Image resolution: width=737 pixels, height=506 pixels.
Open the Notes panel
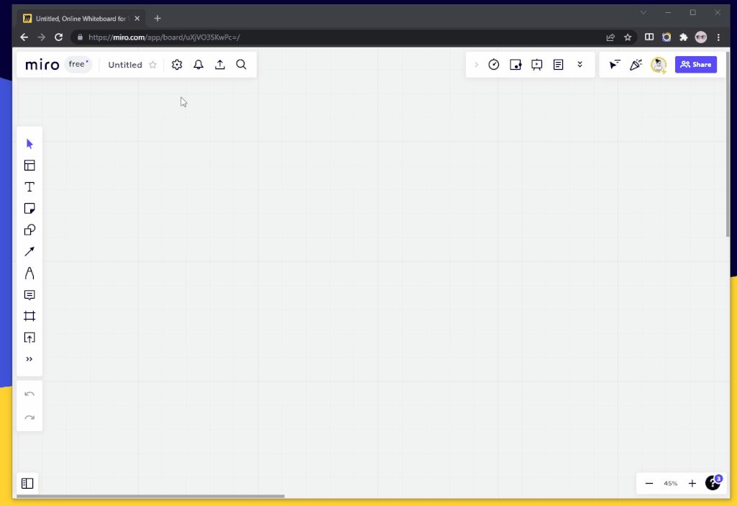[559, 65]
